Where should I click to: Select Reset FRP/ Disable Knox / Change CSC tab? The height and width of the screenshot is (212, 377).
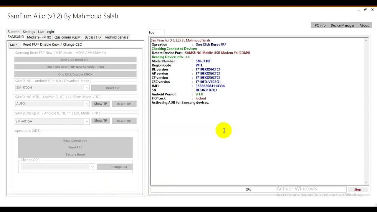point(52,44)
